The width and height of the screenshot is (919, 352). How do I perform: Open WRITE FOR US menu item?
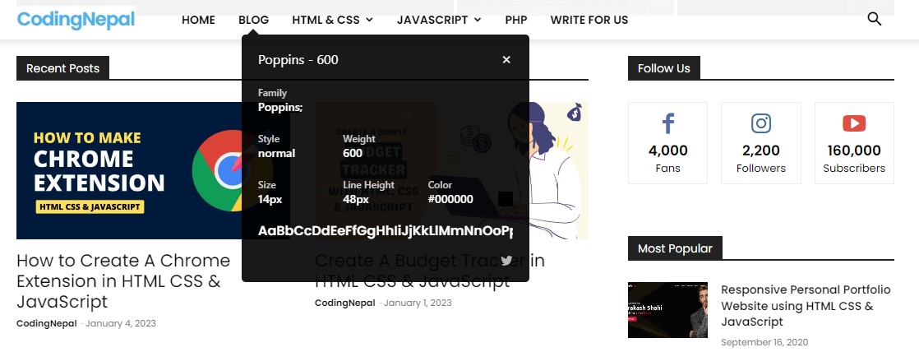tap(589, 20)
